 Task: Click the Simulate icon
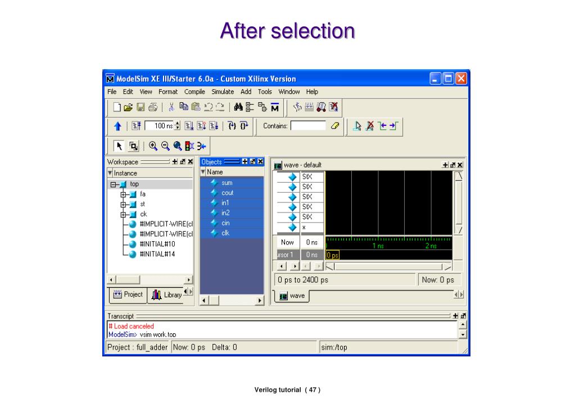click(x=322, y=107)
